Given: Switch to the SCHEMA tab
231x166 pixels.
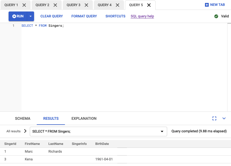Looking at the screenshot, I should click(23, 118).
